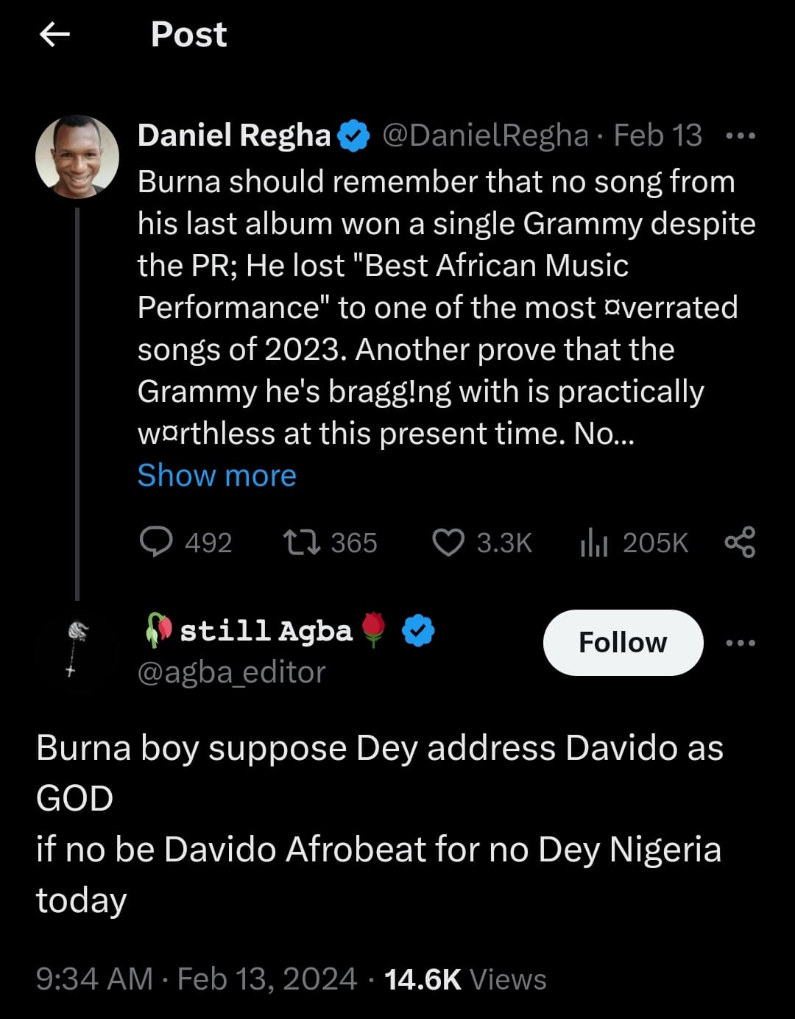
Task: Tap the still Agba display name
Action: [266, 631]
